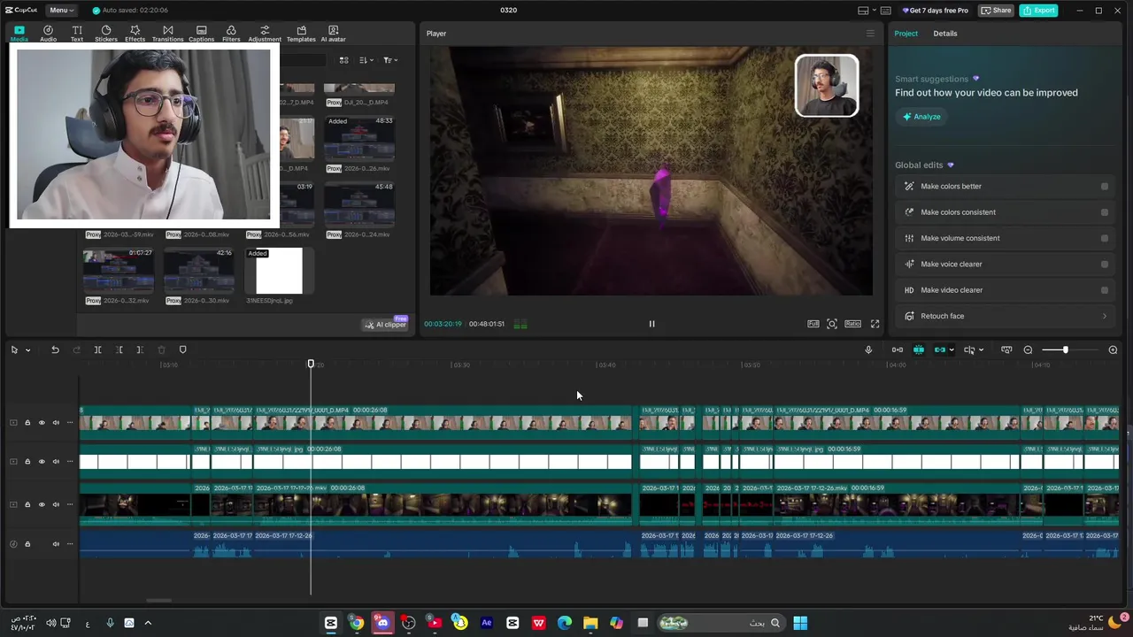Start voiceover recording with microphone icon
Screen dimensions: 1133x637
click(x=868, y=349)
